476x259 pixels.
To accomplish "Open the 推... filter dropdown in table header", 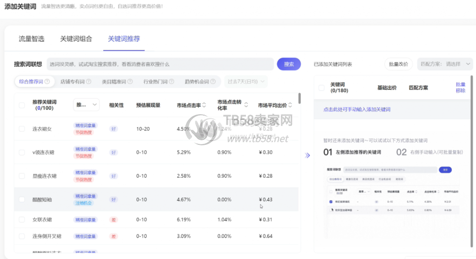I will [86, 105].
